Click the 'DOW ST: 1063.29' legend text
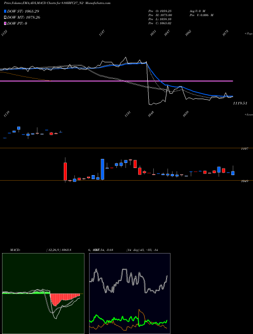The height and width of the screenshot is (334, 253). (x=23, y=11)
